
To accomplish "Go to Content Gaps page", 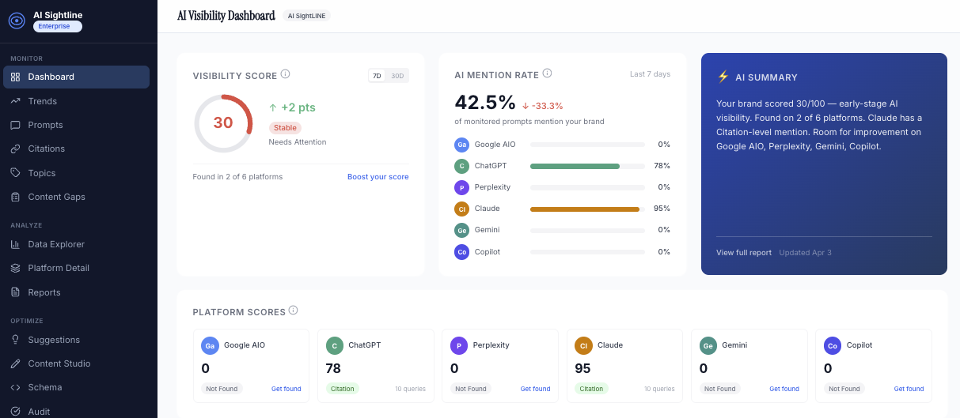I will [x=56, y=197].
